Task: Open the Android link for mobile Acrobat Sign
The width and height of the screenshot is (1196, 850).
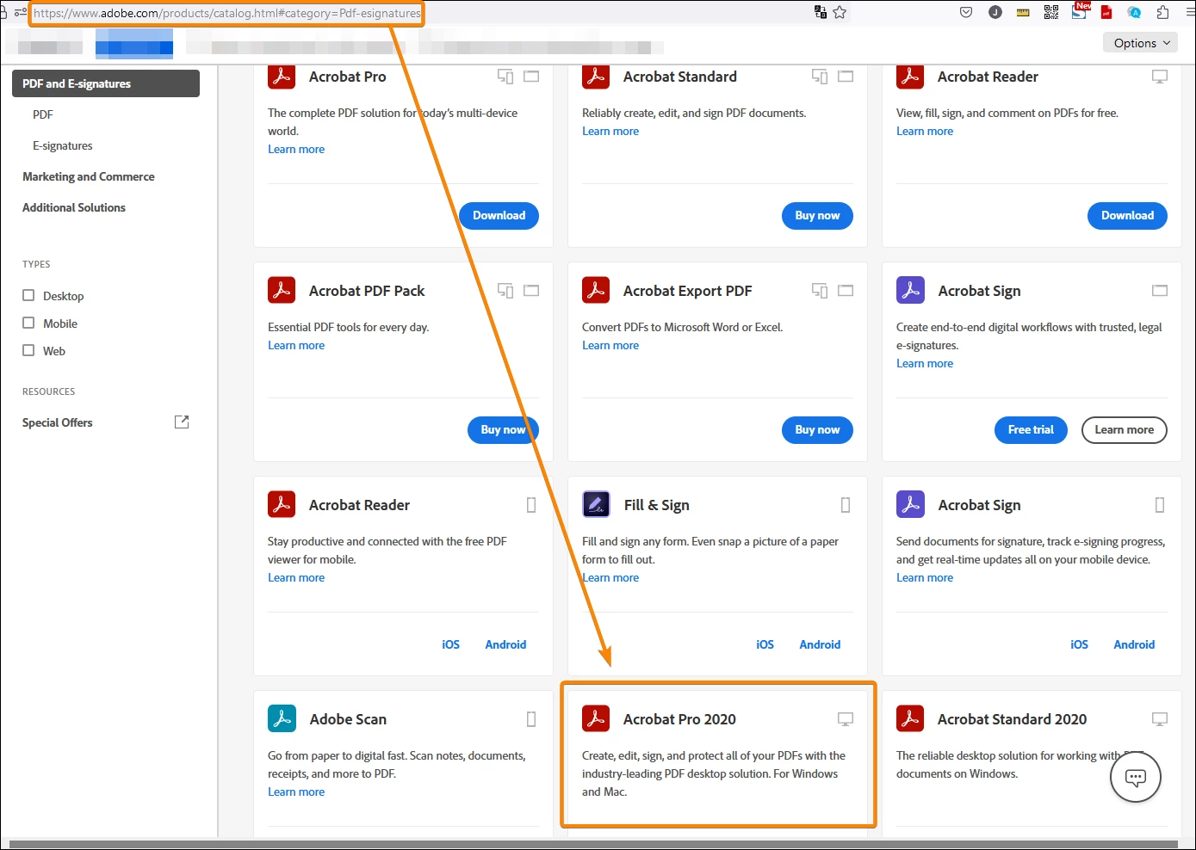Action: 1134,644
